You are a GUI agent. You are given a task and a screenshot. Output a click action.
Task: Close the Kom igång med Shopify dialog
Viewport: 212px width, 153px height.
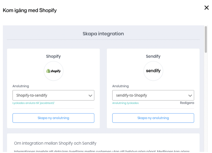click(206, 8)
